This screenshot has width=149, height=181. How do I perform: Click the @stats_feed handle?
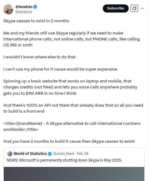(x=63, y=154)
